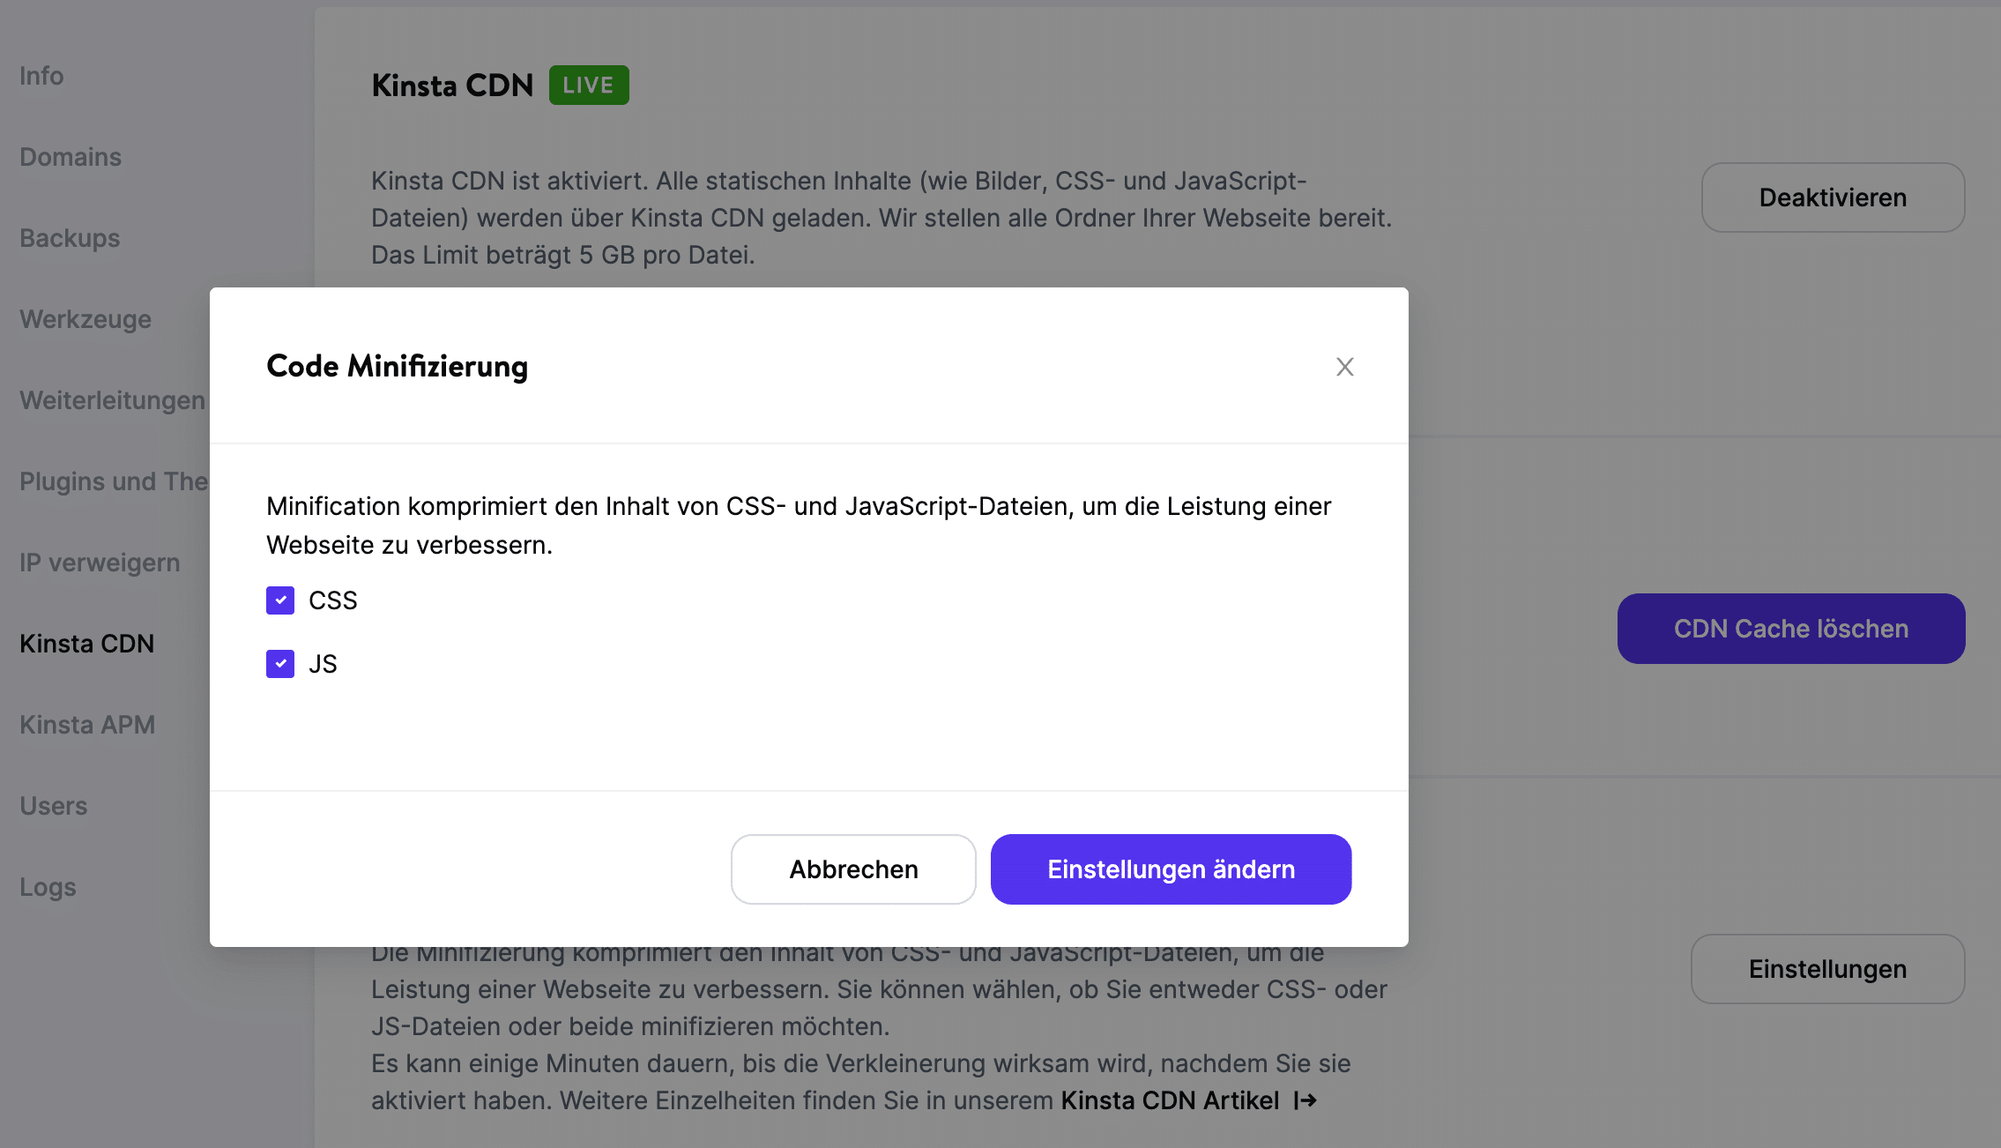Enable the CSS minification checkbox
Viewport: 2001px width, 1148px height.
coord(279,600)
